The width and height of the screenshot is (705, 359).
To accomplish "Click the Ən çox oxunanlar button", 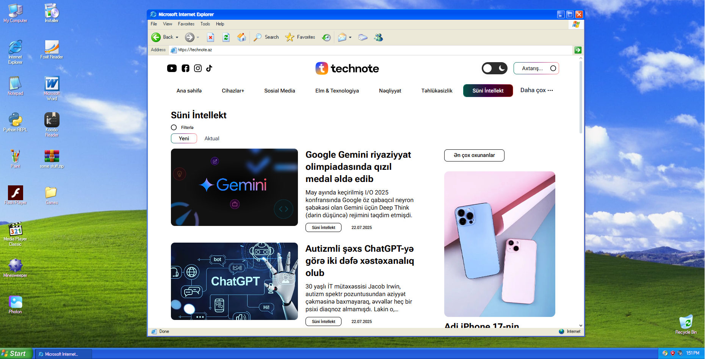I will [474, 155].
